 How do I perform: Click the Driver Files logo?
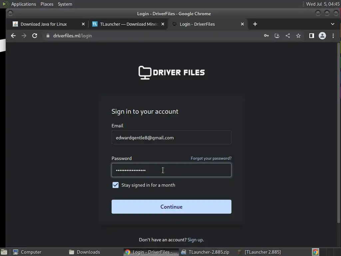pyautogui.click(x=171, y=72)
